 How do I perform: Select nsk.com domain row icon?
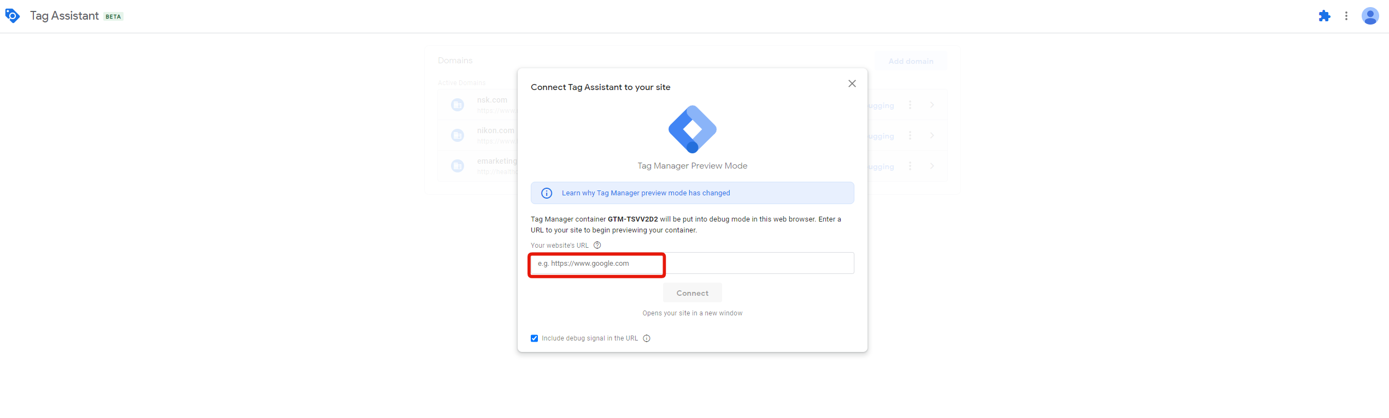(x=458, y=105)
